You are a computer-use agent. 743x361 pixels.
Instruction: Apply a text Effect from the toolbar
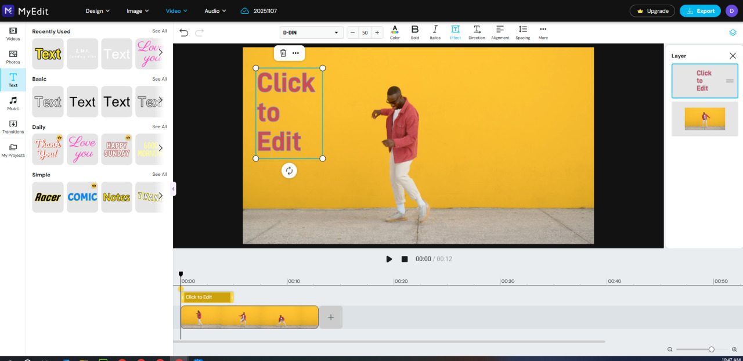tap(455, 32)
